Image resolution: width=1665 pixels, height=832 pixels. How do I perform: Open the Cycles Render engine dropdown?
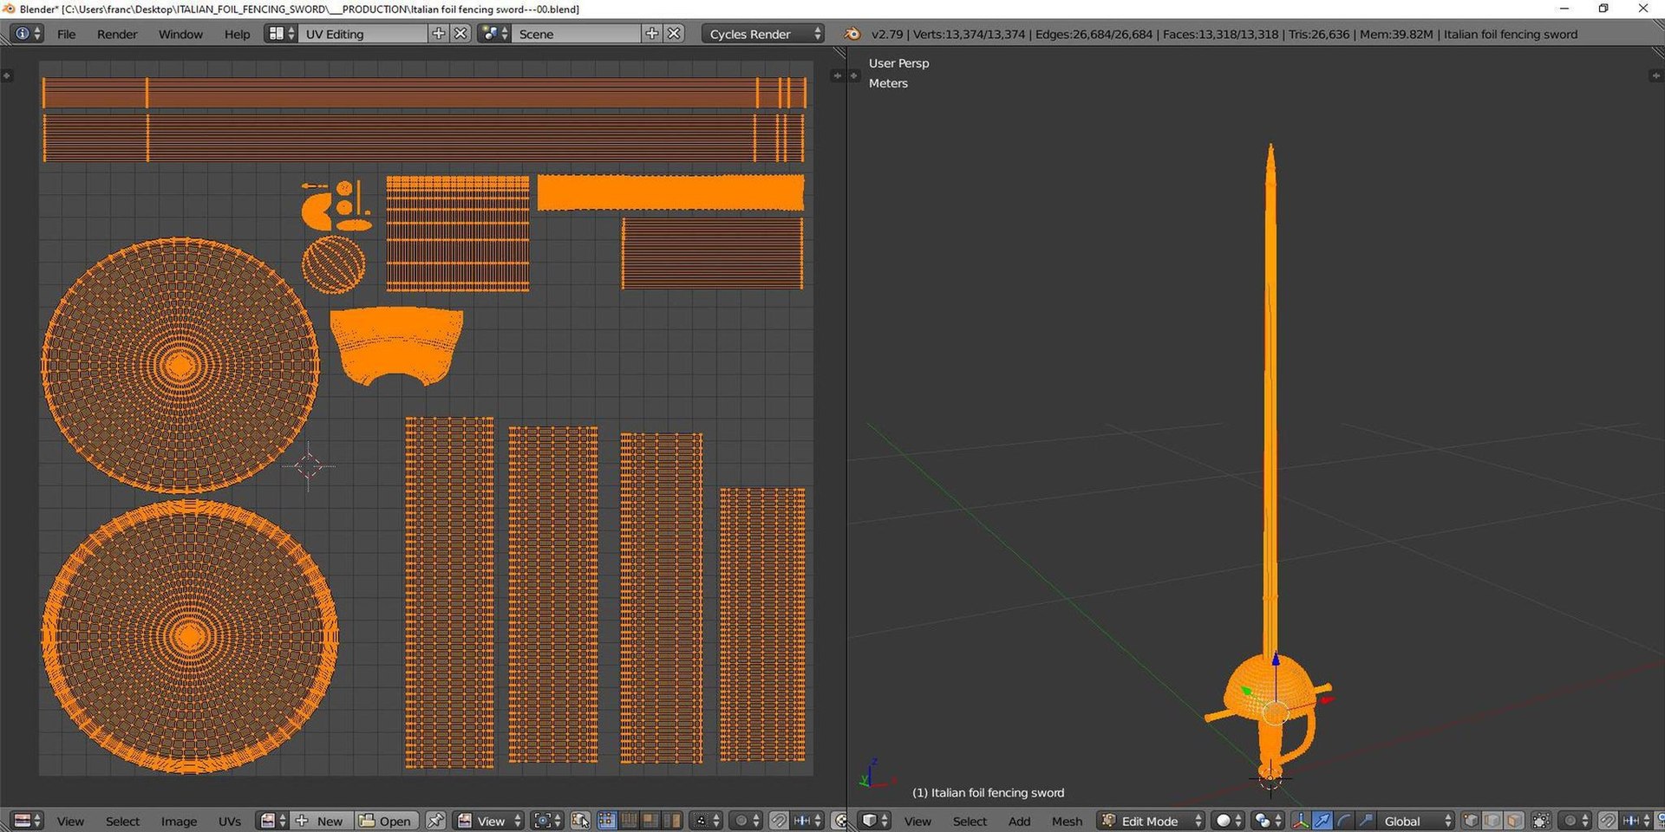[x=762, y=34]
